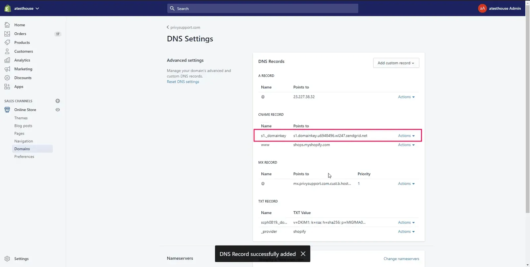
Task: Click the search magnifier icon
Action: [x=172, y=8]
